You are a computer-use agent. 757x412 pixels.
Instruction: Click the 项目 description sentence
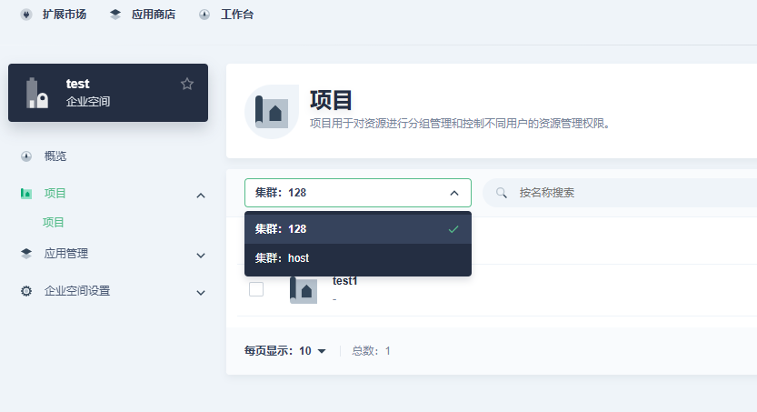tap(460, 124)
